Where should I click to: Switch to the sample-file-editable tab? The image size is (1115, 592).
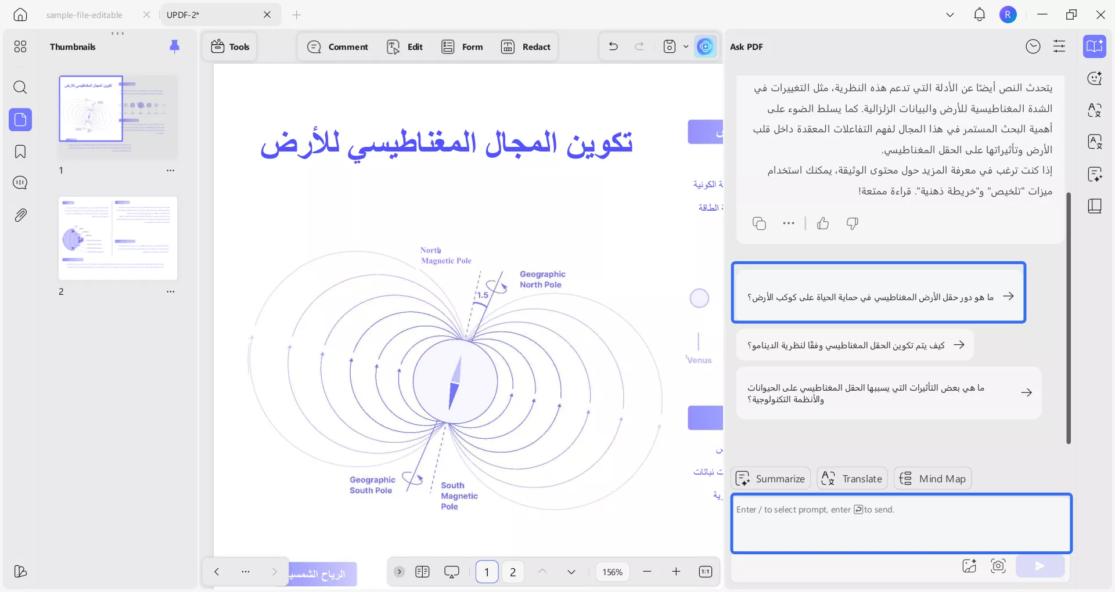pos(85,15)
